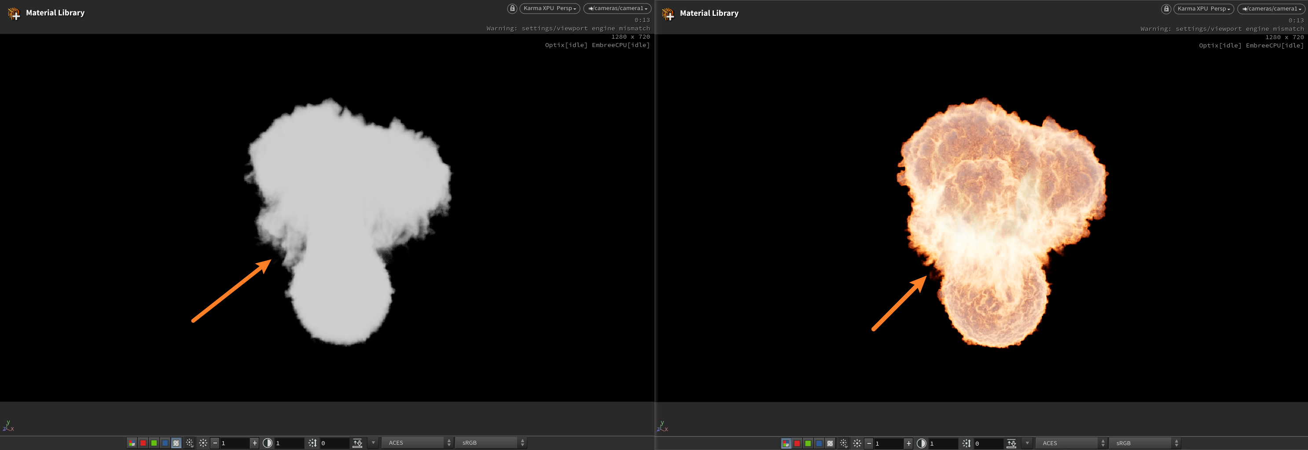Click the Optix[idle] EmbreeCPU[idle] status in left viewport
This screenshot has height=450, width=1308.
click(x=598, y=45)
